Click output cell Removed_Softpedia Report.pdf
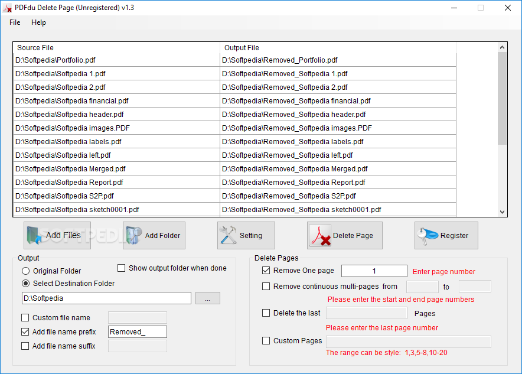The width and height of the screenshot is (522, 374). coord(338,183)
